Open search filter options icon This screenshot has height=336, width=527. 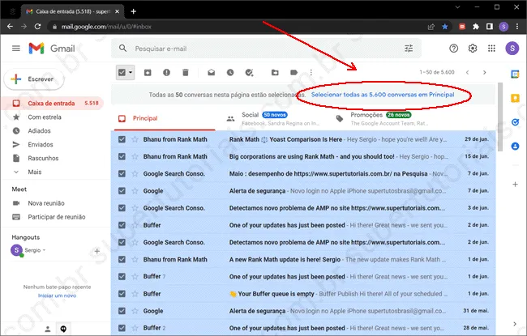click(409, 49)
